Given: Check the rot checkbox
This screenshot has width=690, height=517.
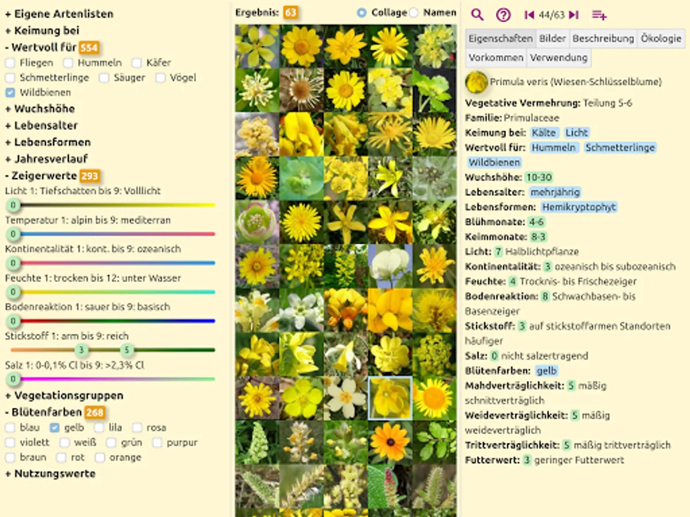Looking at the screenshot, I should pos(63,457).
